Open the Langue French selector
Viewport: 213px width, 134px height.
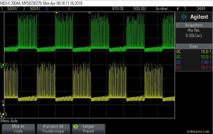pos(88,129)
